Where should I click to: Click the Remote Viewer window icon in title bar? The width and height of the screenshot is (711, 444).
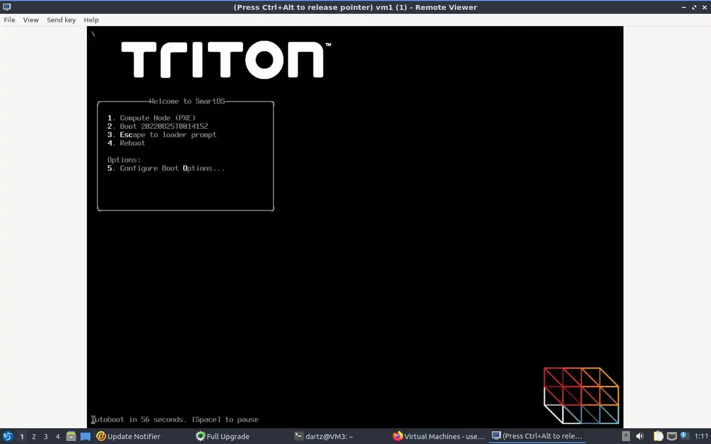7,7
